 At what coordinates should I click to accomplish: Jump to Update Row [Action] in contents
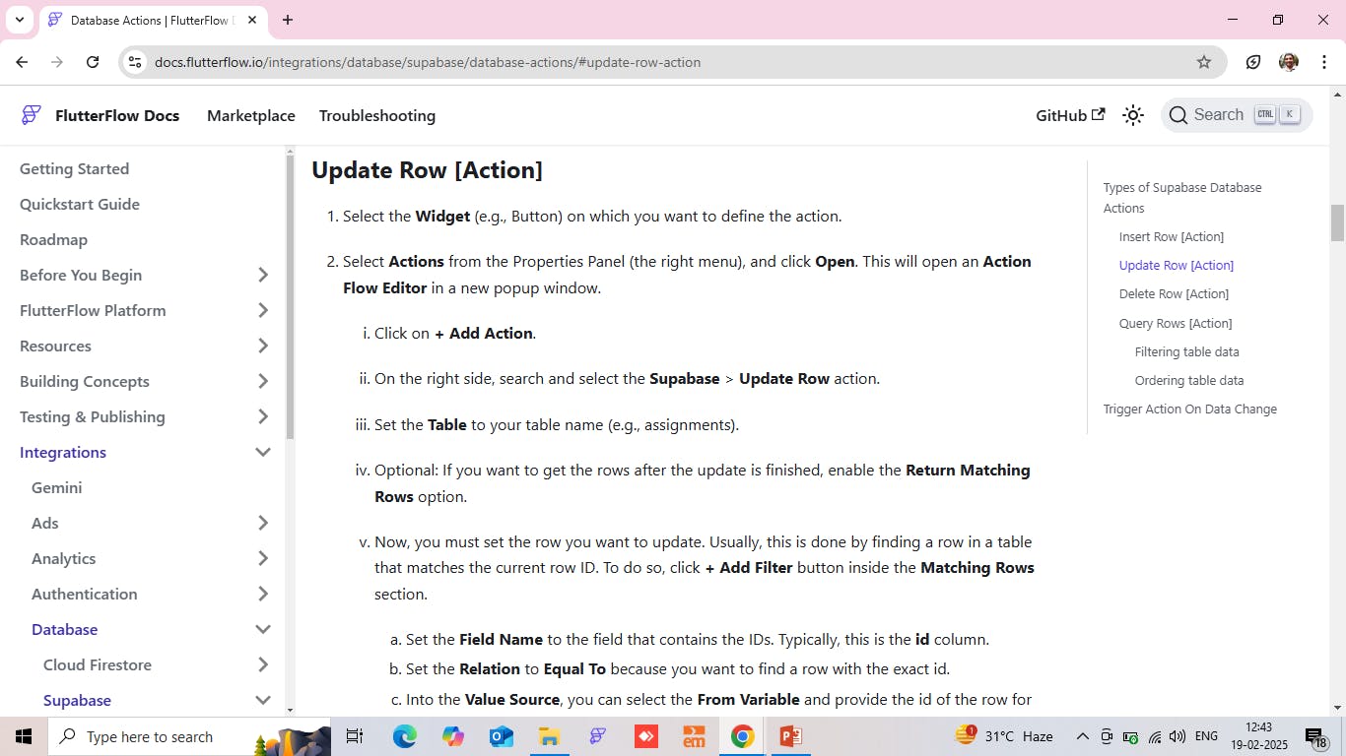1177,265
